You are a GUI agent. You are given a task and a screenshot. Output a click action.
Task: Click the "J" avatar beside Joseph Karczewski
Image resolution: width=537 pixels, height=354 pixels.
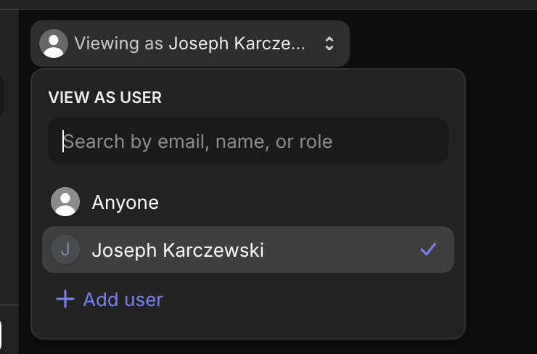pos(65,250)
